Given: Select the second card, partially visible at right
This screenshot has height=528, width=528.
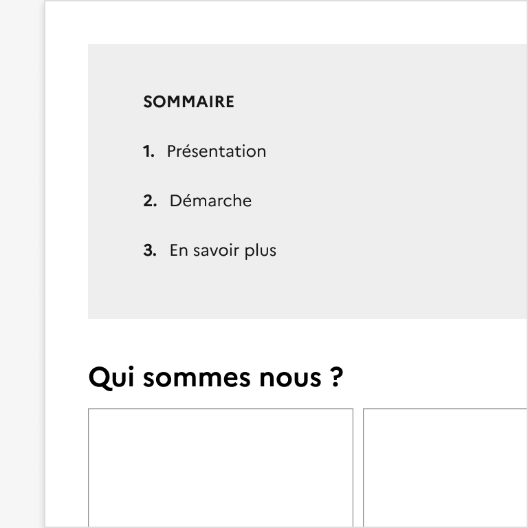Looking at the screenshot, I should pyautogui.click(x=445, y=467).
